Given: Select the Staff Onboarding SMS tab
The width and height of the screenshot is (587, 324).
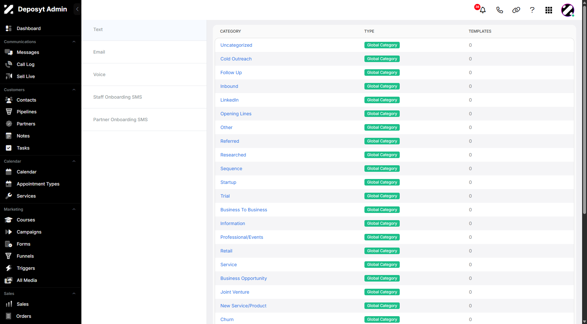Looking at the screenshot, I should [144, 97].
